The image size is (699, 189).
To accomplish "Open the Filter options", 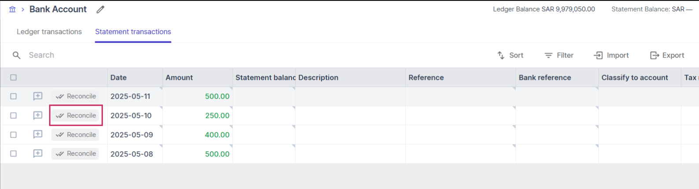I will [559, 55].
